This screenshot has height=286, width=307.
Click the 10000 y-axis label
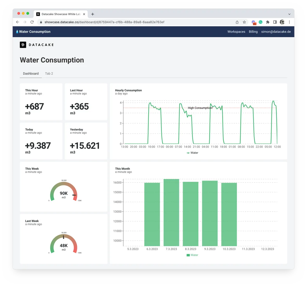click(x=117, y=240)
